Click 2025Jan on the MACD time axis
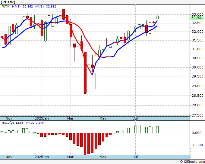205x164 pixels. click(42, 157)
